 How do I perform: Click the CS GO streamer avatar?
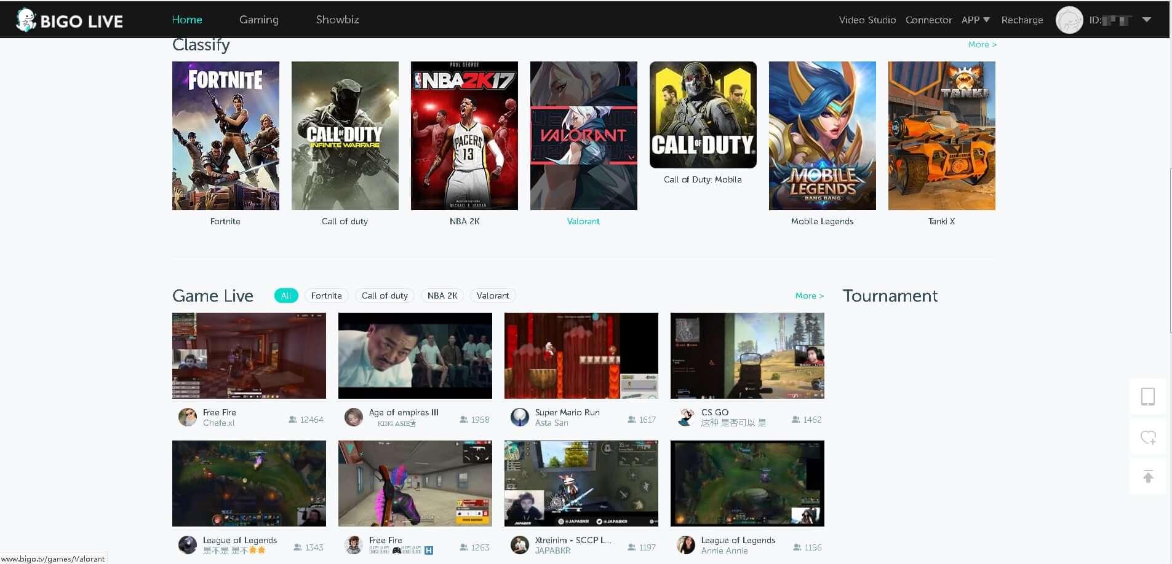click(x=686, y=417)
